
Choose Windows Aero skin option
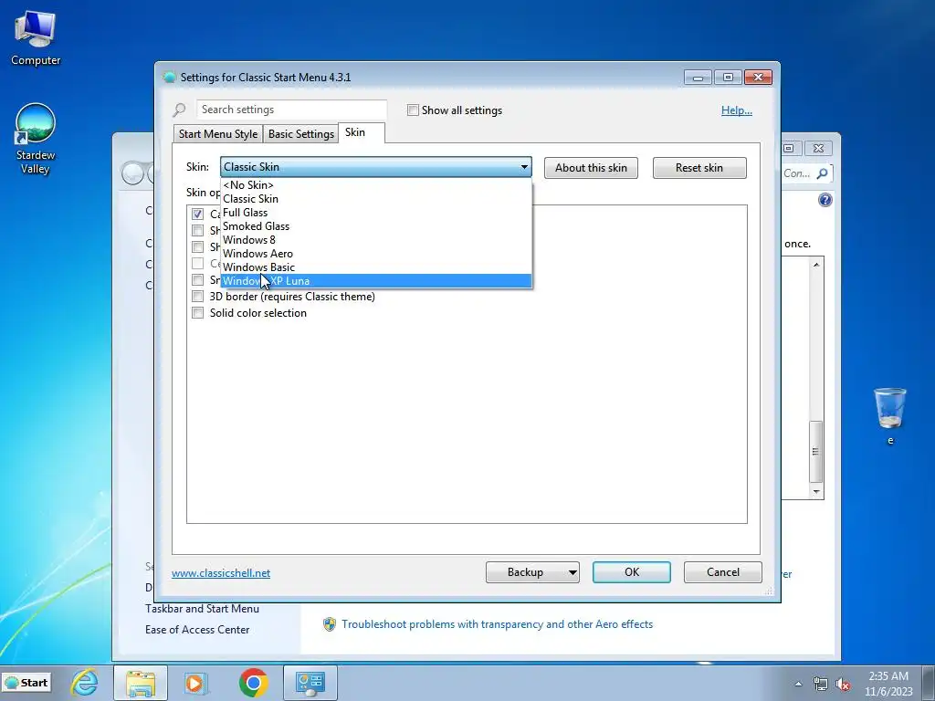click(375, 254)
